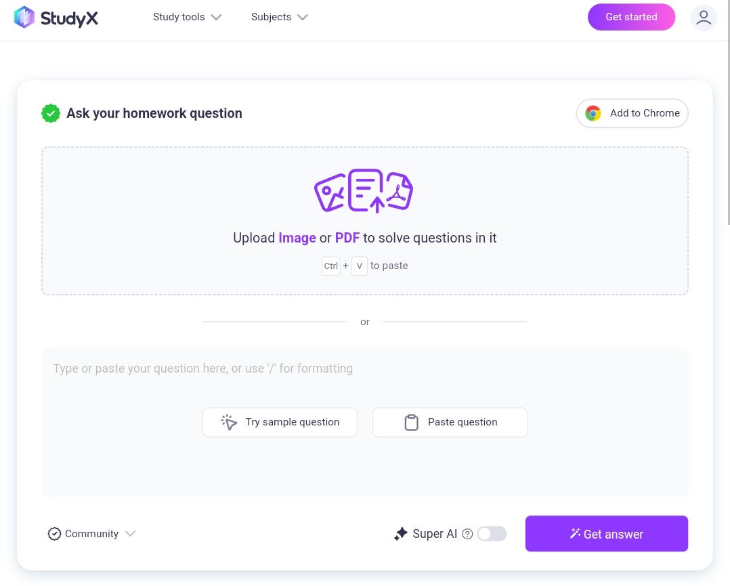730x586 pixels.
Task: Open the Subjects menu
Action: (x=271, y=17)
